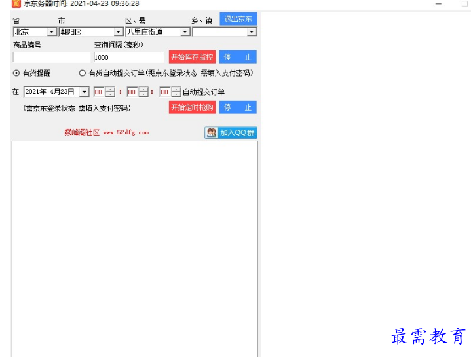Increase the hour spinner value
The height and width of the screenshot is (357, 471).
point(110,90)
